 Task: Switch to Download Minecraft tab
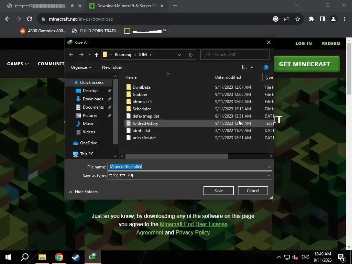126,6
